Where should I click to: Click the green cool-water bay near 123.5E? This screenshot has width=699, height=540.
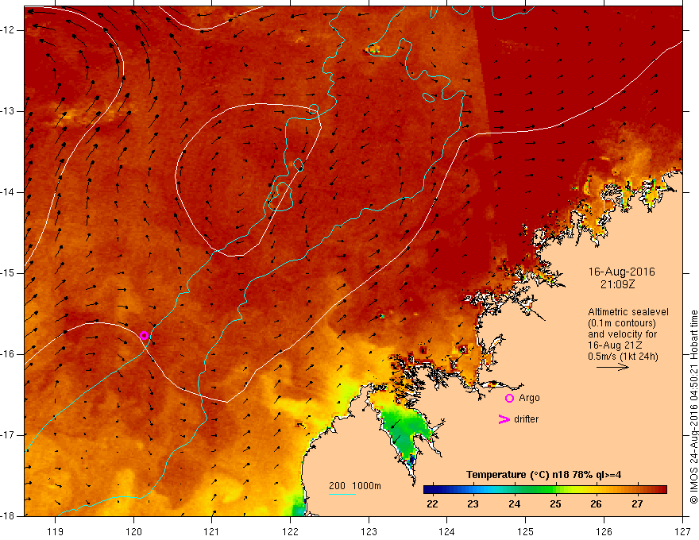point(407,429)
